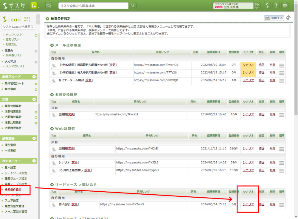The width and height of the screenshot is (298, 219).
Task: Click the page's vertical scrollbar
Action: (296, 59)
